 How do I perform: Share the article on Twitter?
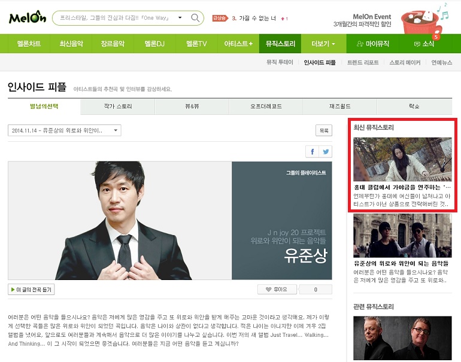tap(326, 151)
